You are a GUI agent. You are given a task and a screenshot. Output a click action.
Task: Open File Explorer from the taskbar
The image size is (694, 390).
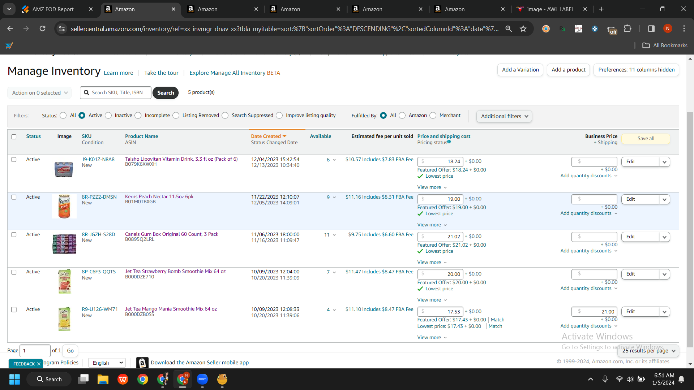[103, 379]
